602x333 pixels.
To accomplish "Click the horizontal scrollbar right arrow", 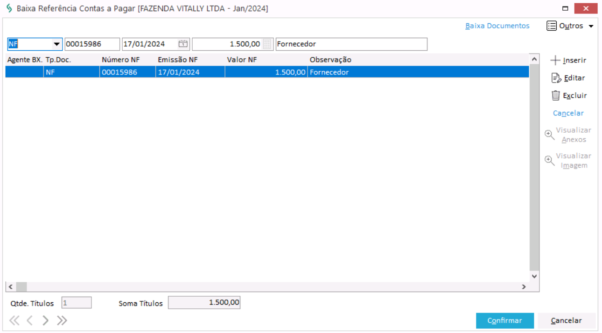I will click(524, 287).
